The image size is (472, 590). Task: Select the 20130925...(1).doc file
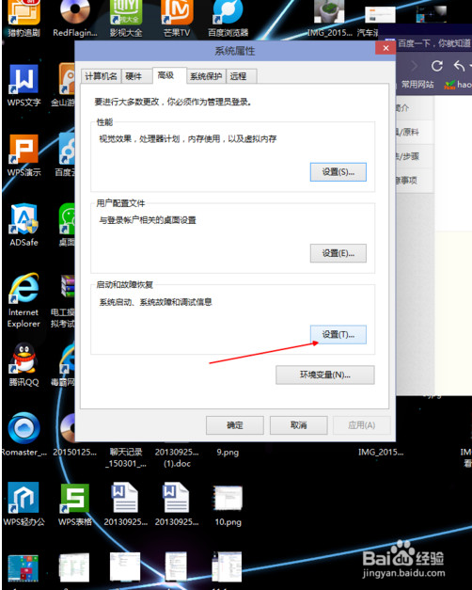click(177, 457)
